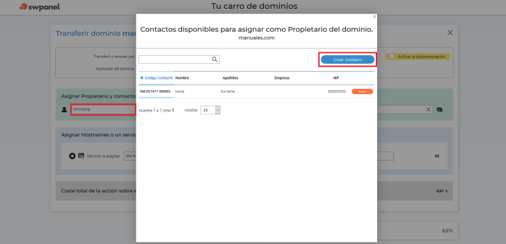Close the Transferir dominio panel
Viewport: 506px width, 244px height.
[x=450, y=33]
